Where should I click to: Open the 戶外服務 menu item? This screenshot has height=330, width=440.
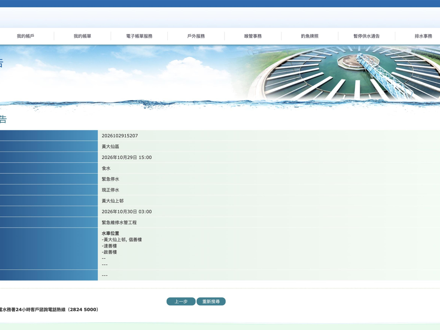[196, 36]
